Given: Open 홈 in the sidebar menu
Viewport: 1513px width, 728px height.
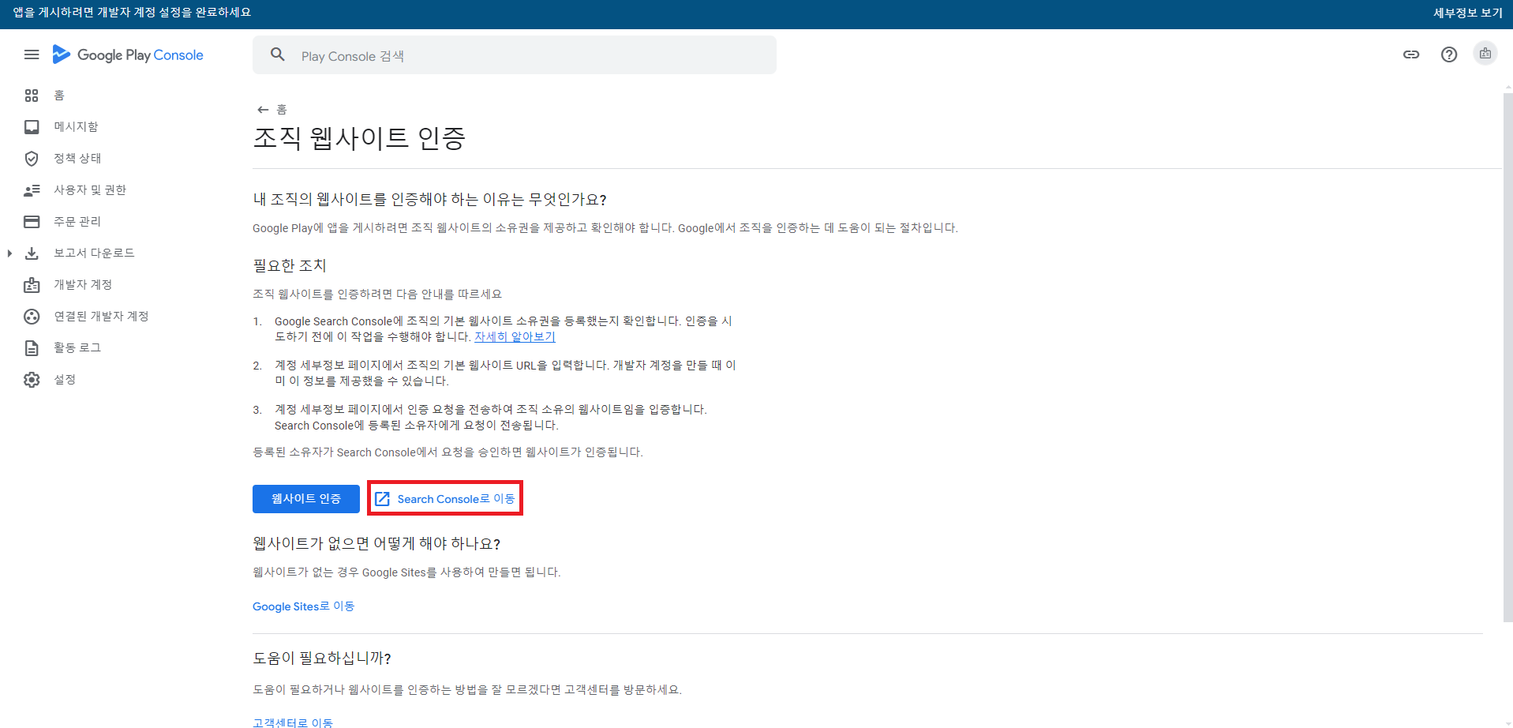Looking at the screenshot, I should [59, 96].
